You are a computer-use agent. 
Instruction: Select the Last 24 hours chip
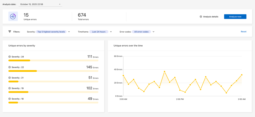99,32
